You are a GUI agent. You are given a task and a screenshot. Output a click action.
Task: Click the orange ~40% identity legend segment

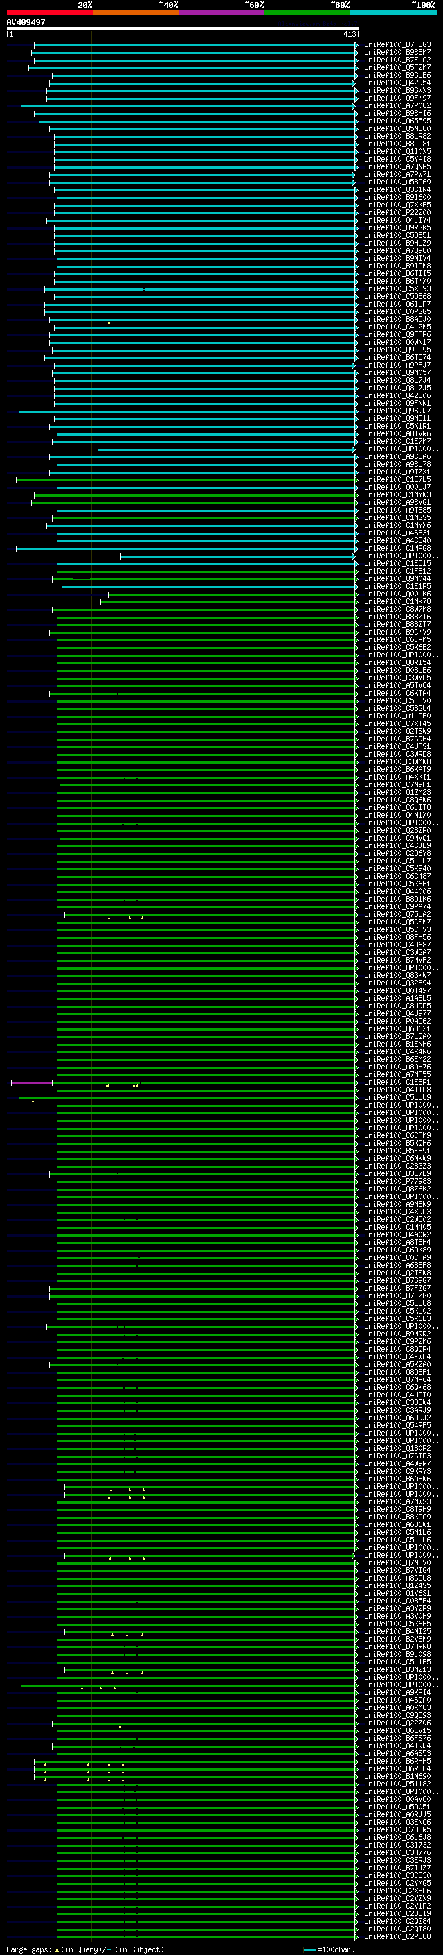coord(136,12)
